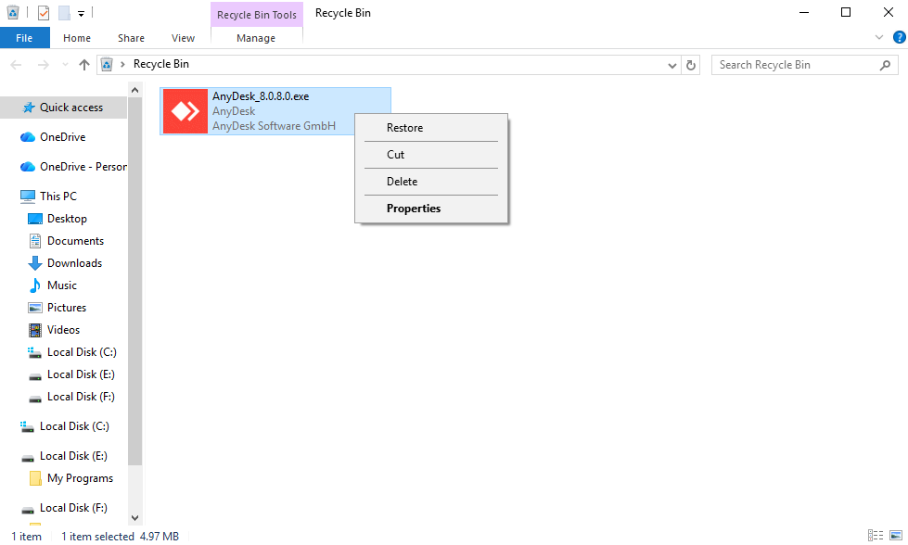The image size is (908, 545).
Task: Open the File menu tab
Action: (x=24, y=38)
